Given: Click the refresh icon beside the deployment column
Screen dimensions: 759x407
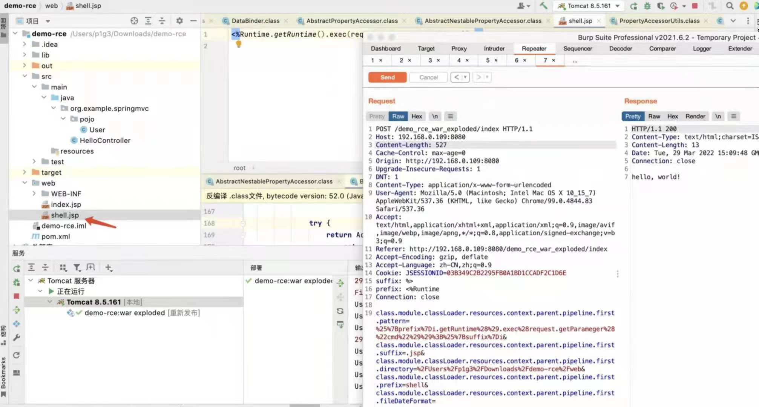Looking at the screenshot, I should coord(340,311).
